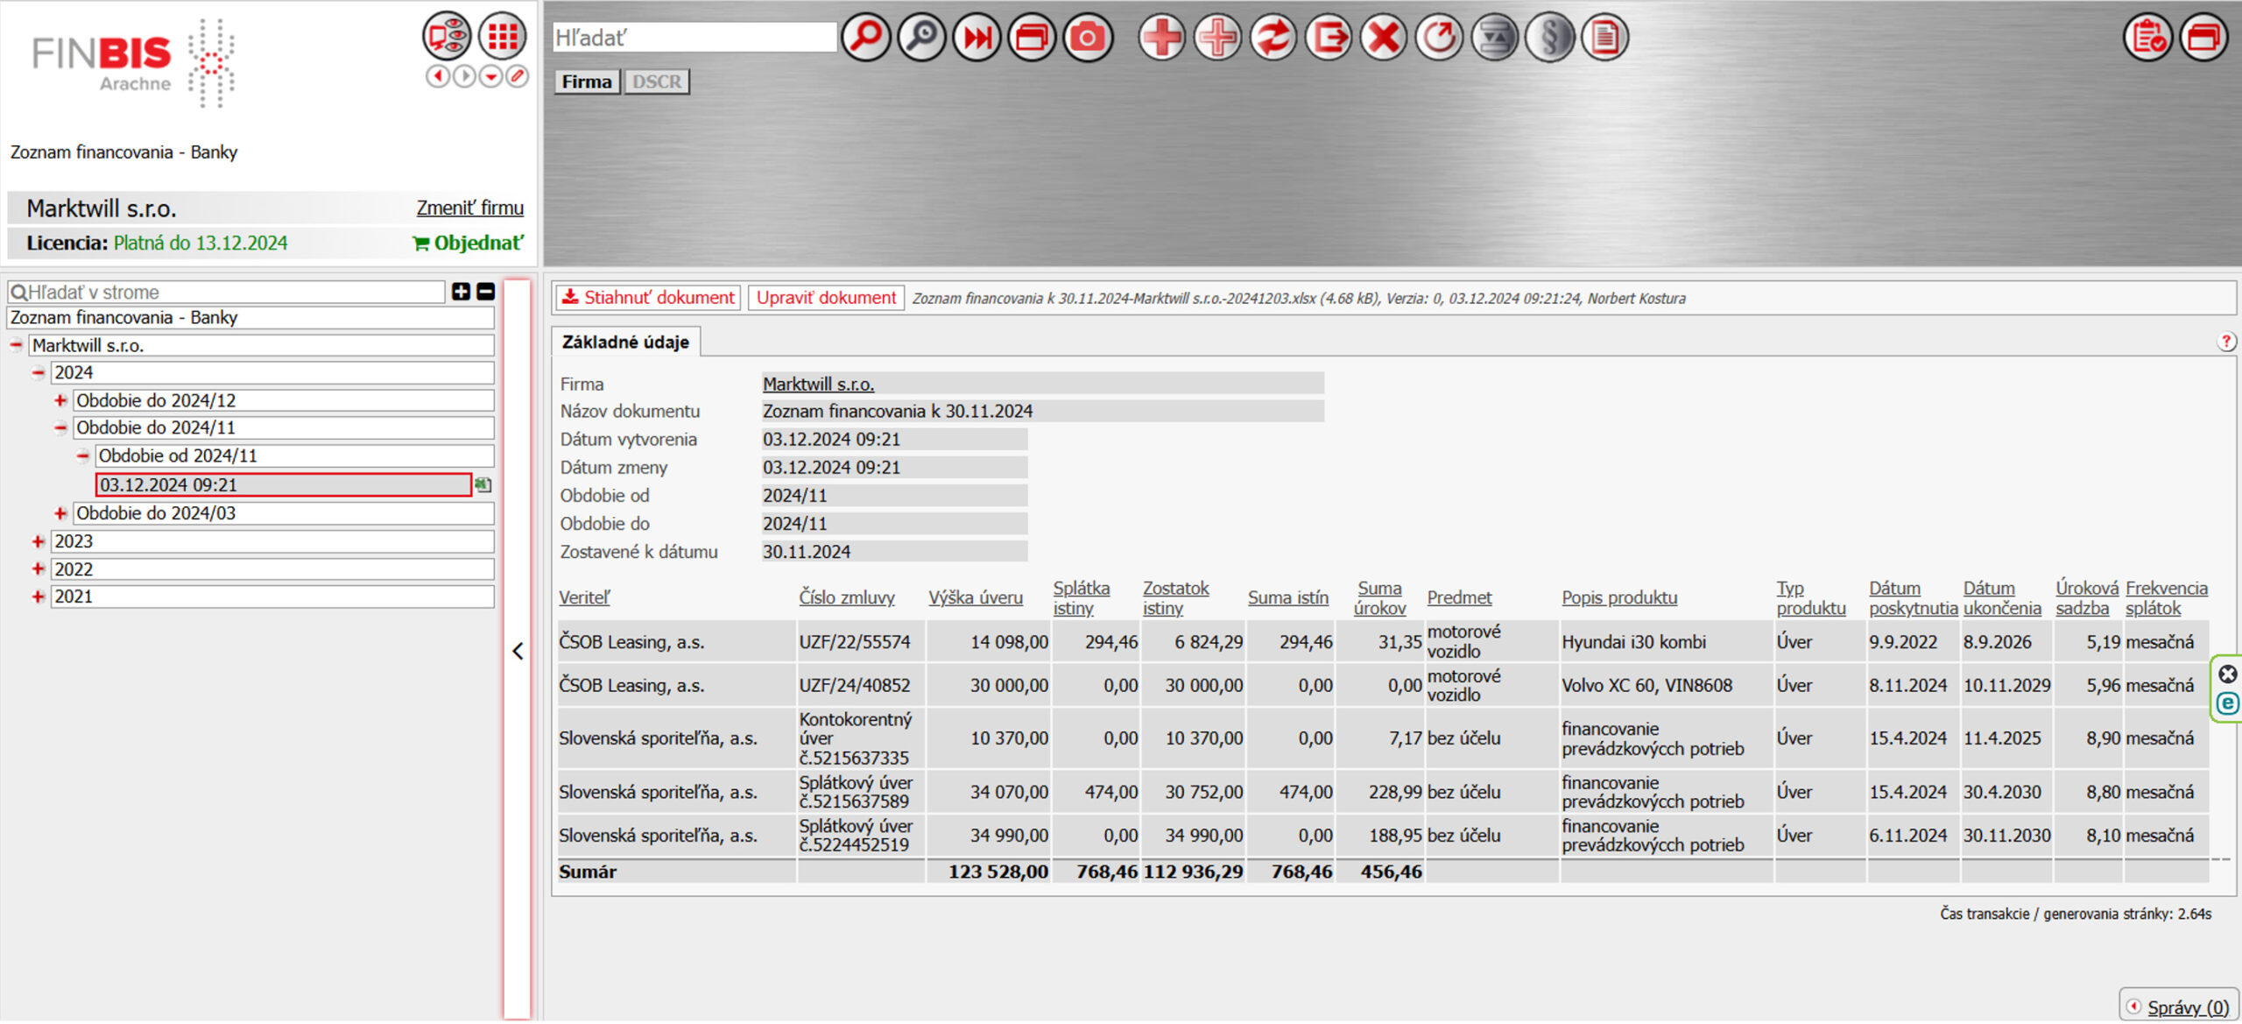The height and width of the screenshot is (1024, 2242).
Task: Click the small red down arrow icon
Action: click(x=491, y=77)
